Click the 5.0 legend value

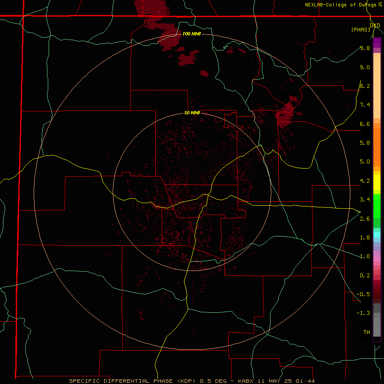coord(365,162)
